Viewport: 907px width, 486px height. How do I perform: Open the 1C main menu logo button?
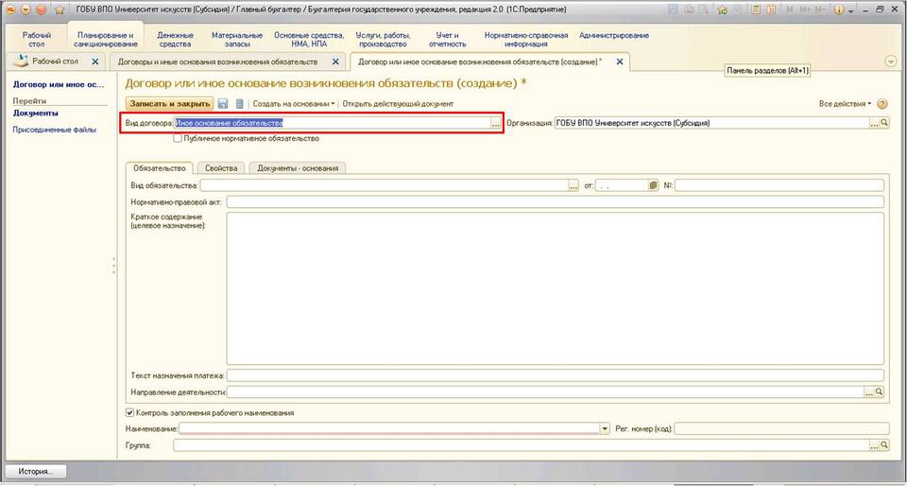tap(10, 9)
